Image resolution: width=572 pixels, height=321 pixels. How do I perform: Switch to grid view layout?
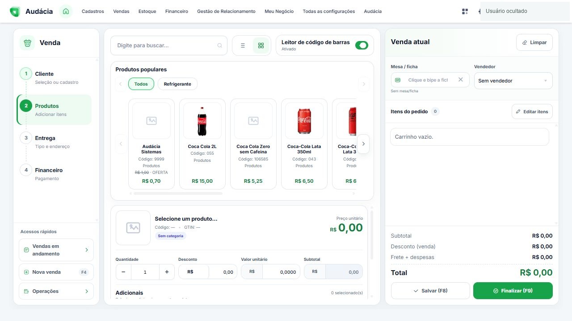pos(261,45)
